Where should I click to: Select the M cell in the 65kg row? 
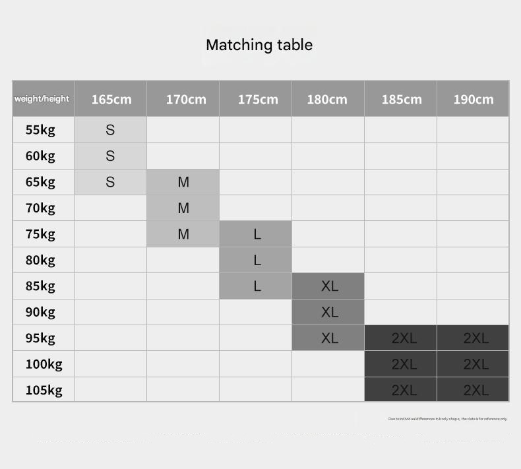183,182
